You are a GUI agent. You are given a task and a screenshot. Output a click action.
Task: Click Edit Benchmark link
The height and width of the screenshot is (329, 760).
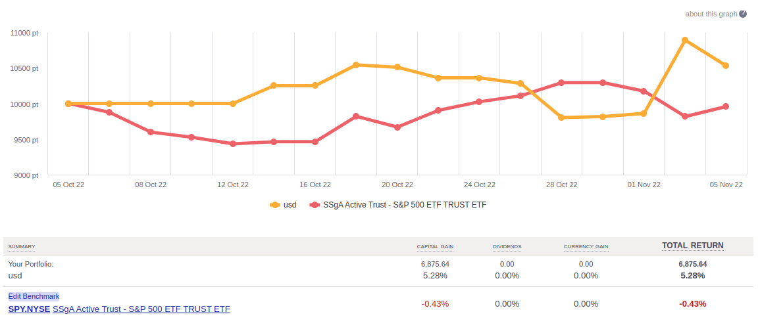pos(34,296)
